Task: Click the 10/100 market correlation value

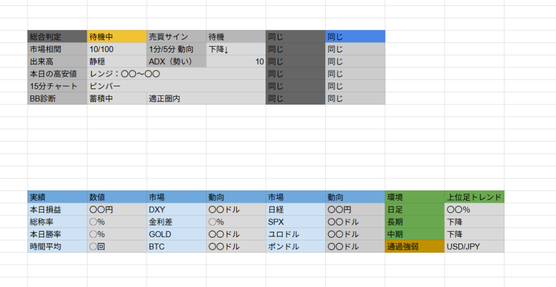Action: (117, 49)
